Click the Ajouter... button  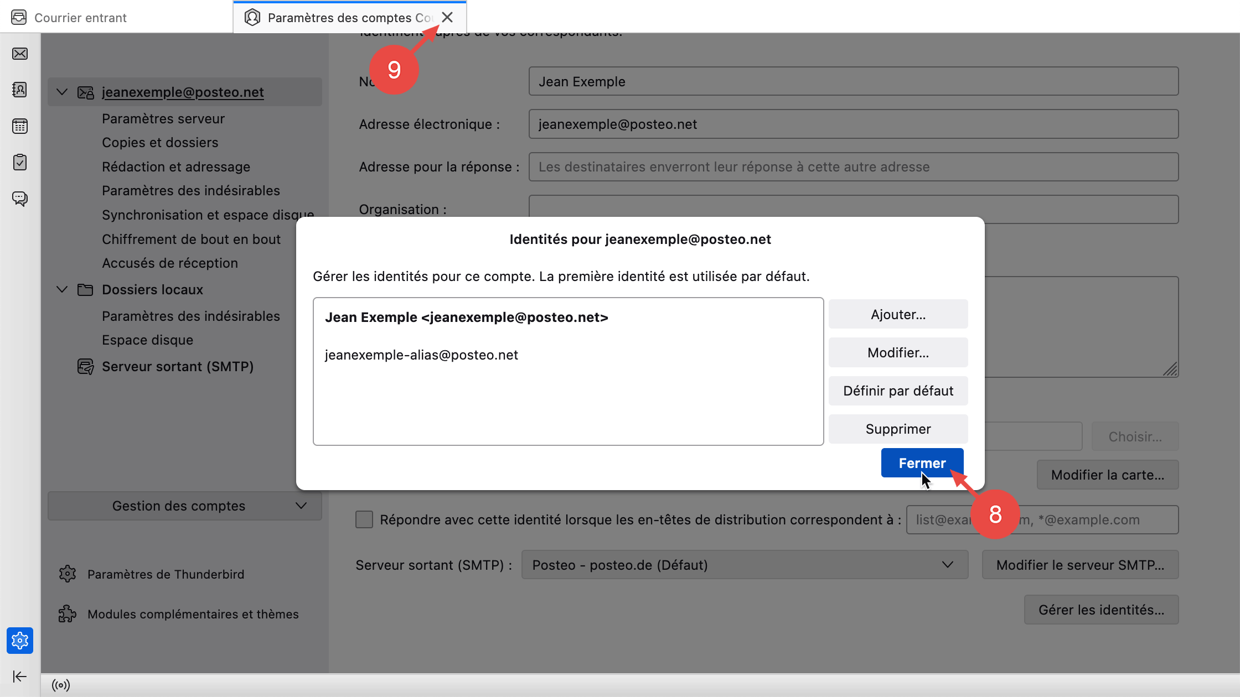pos(898,314)
